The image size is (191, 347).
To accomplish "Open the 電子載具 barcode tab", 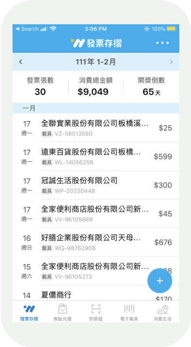I will tap(129, 313).
